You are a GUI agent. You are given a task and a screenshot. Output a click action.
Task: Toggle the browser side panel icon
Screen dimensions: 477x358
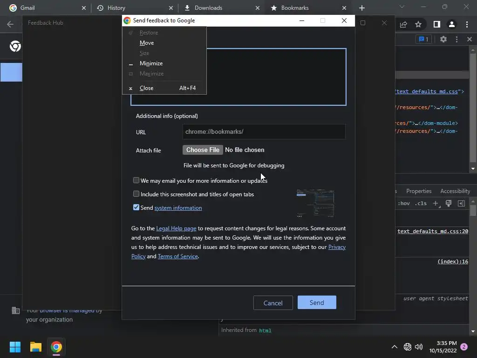pyautogui.click(x=436, y=24)
